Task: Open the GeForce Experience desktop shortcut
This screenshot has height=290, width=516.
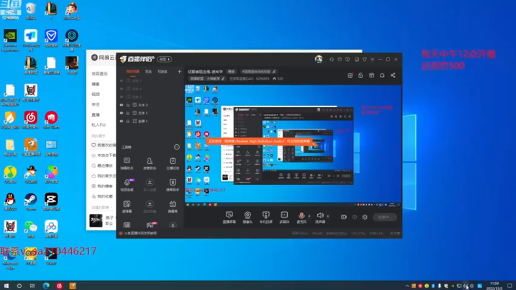Action: pos(10,40)
